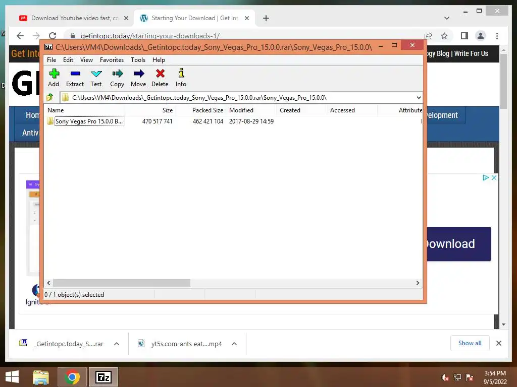Click the Download button on webpage

[459, 244]
